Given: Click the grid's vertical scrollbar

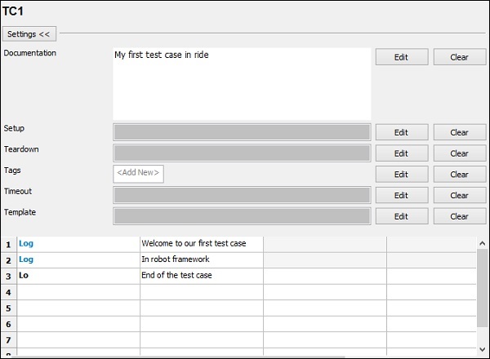Looking at the screenshot, I should tap(483, 294).
